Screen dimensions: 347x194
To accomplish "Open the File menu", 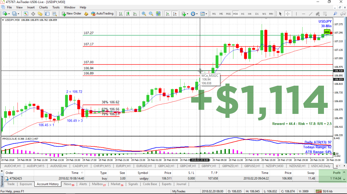I will [10, 7].
